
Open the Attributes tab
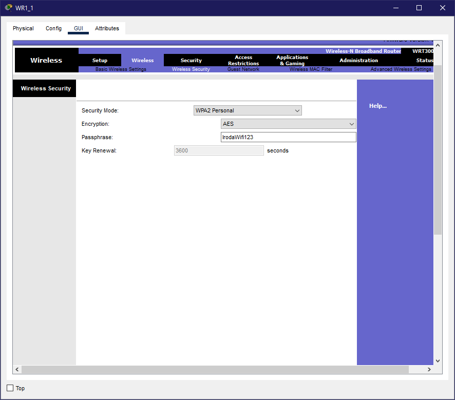107,28
